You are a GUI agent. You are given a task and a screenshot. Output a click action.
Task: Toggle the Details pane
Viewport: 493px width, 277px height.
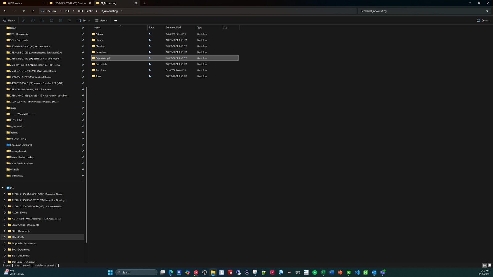[x=483, y=20]
